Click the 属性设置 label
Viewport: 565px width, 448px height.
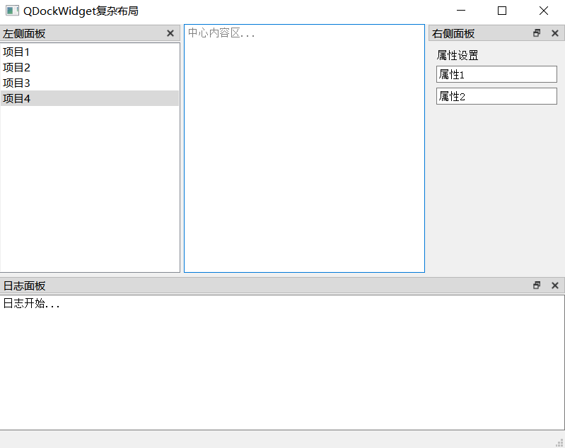tap(458, 55)
